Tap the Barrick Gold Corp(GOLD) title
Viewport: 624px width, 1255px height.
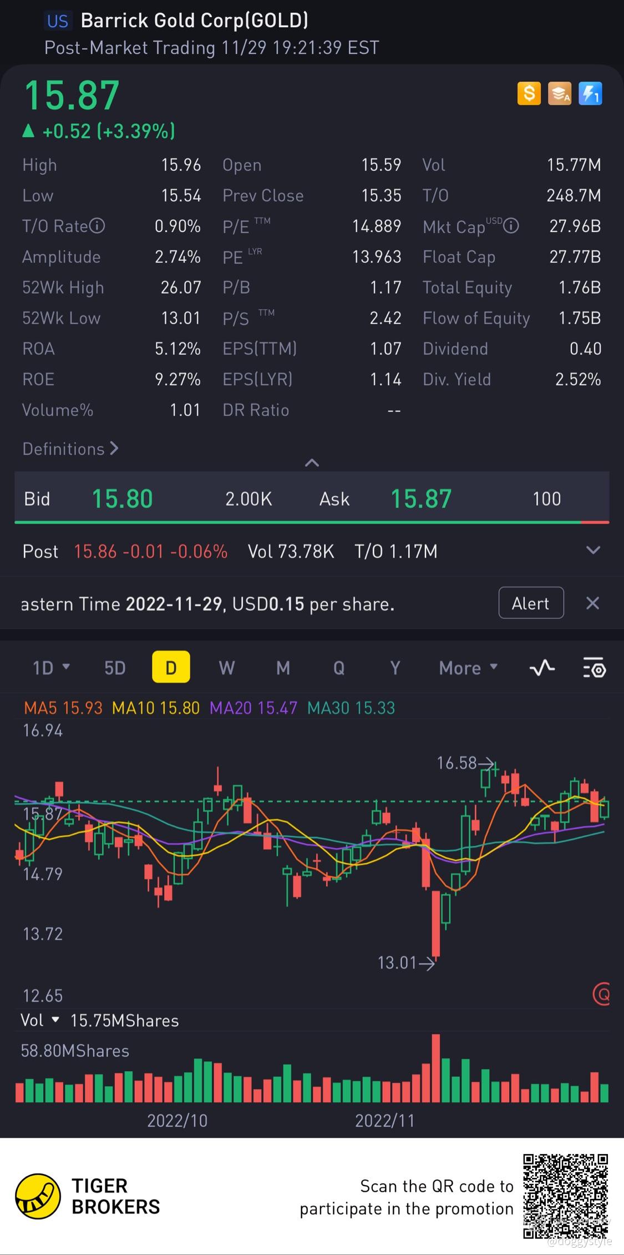[195, 21]
